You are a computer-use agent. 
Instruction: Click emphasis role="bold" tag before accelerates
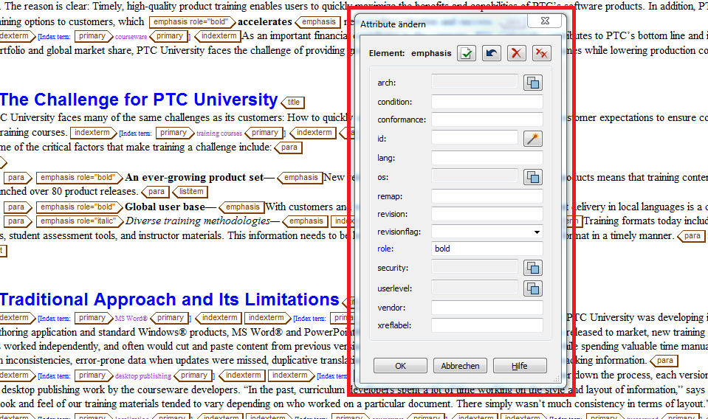point(193,21)
